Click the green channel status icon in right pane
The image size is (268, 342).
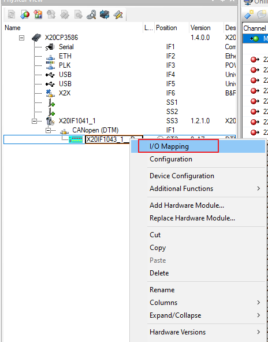[255, 39]
